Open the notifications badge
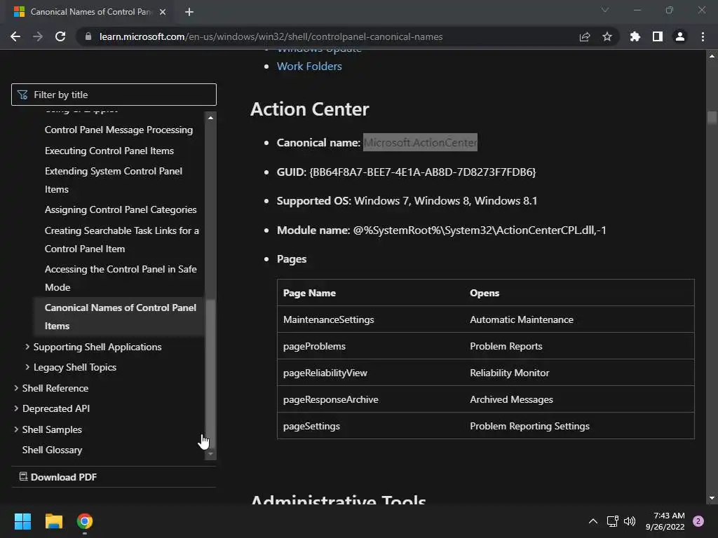 [x=698, y=521]
